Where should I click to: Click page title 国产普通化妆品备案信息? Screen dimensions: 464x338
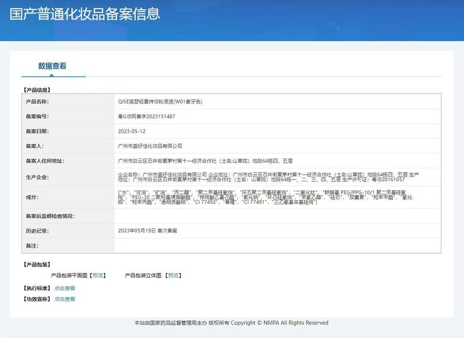click(x=85, y=14)
